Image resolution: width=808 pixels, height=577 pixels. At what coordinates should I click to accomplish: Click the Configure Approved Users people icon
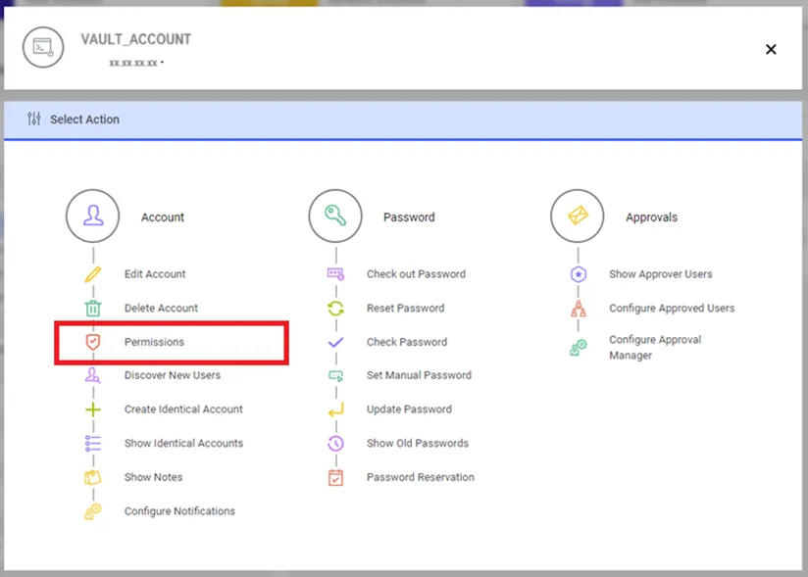pos(579,309)
